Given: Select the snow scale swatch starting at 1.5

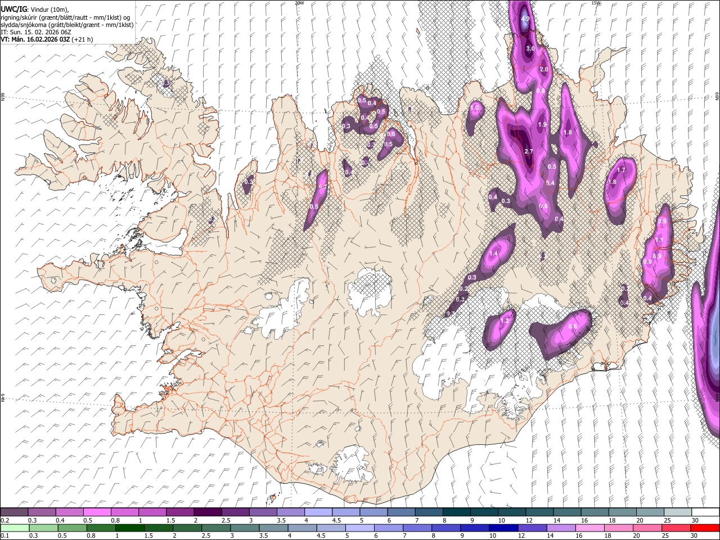Looking at the screenshot, I should click(x=179, y=512).
